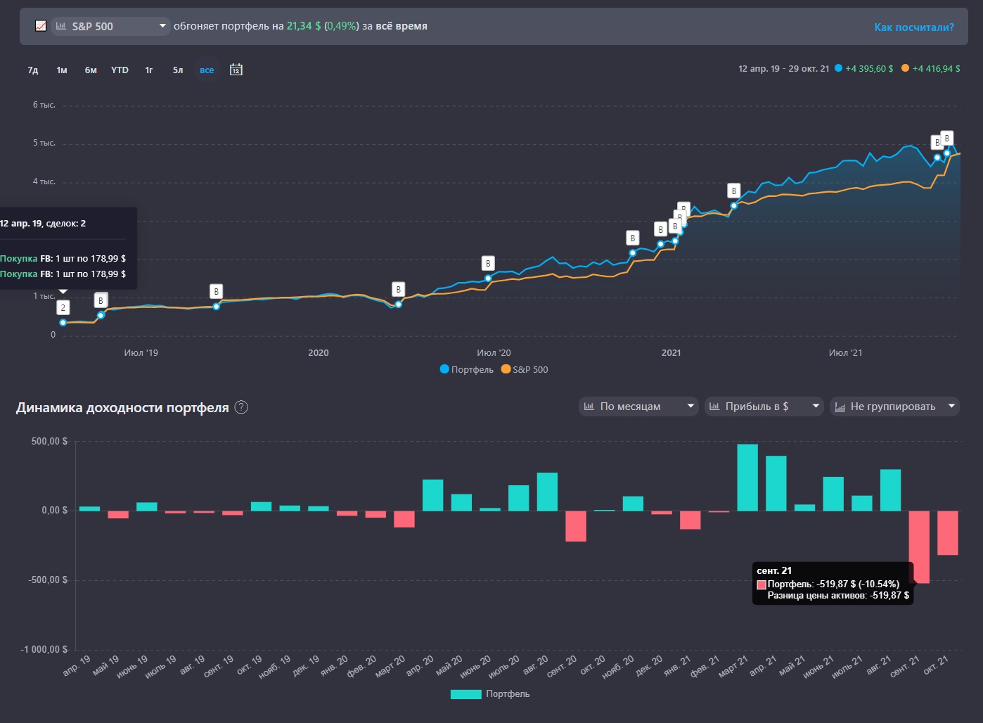This screenshot has height=723, width=983.
Task: Click the chart icon in 'Не группировать' dropdown
Action: (x=840, y=407)
